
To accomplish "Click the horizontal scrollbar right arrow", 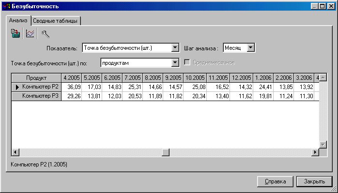I will (315, 152).
